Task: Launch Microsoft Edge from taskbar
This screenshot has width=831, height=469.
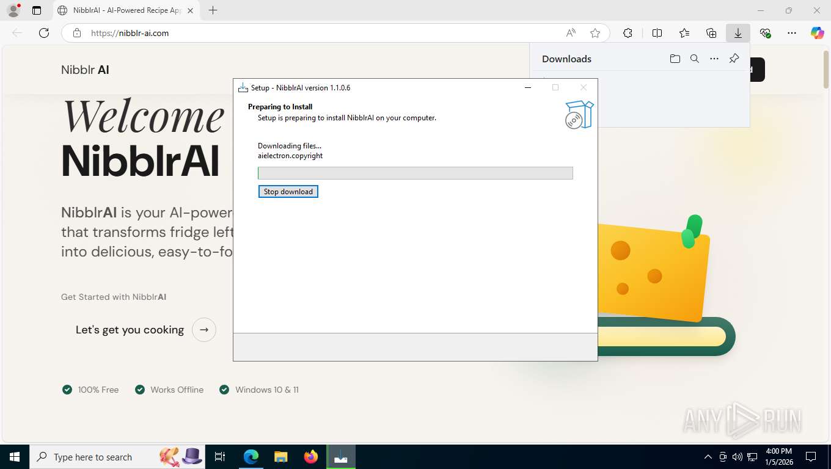Action: tap(251, 457)
